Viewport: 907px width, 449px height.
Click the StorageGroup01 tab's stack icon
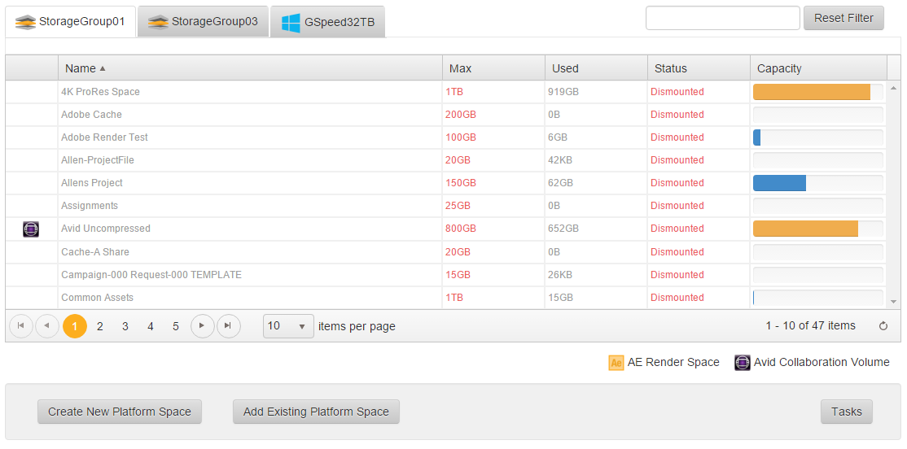click(25, 22)
